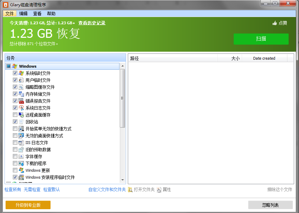
Task: Open the 帮助 menu
Action: tap(51, 14)
